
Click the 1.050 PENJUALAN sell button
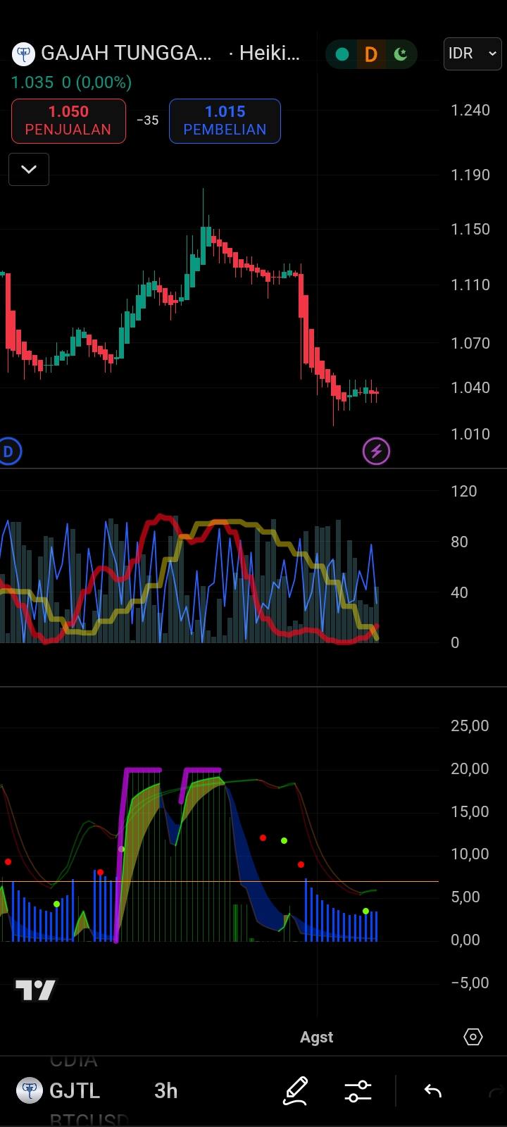tap(68, 120)
